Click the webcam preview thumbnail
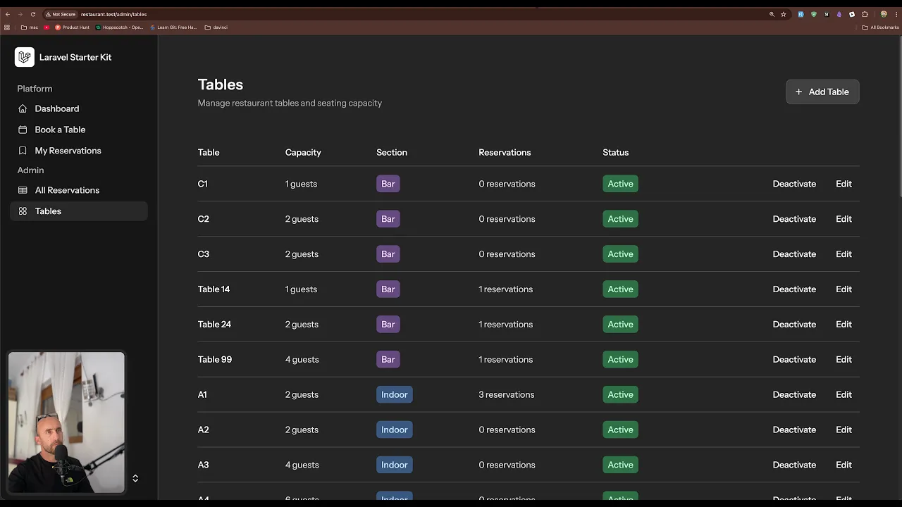Image resolution: width=902 pixels, height=507 pixels. point(66,423)
